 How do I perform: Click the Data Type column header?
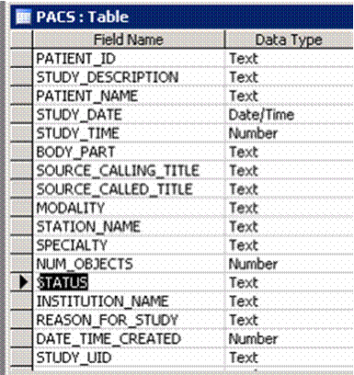(x=289, y=40)
